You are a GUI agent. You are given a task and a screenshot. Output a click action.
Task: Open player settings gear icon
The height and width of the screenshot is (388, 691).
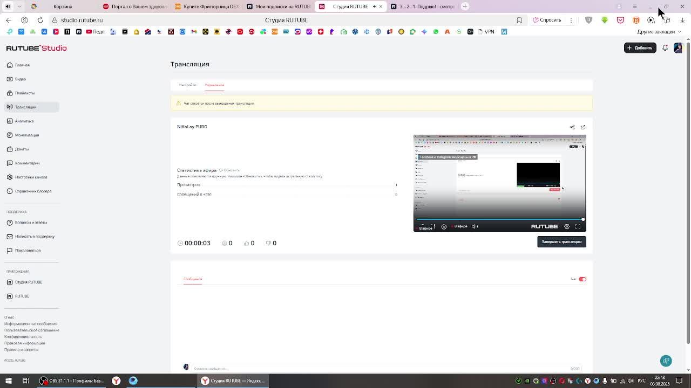567,226
